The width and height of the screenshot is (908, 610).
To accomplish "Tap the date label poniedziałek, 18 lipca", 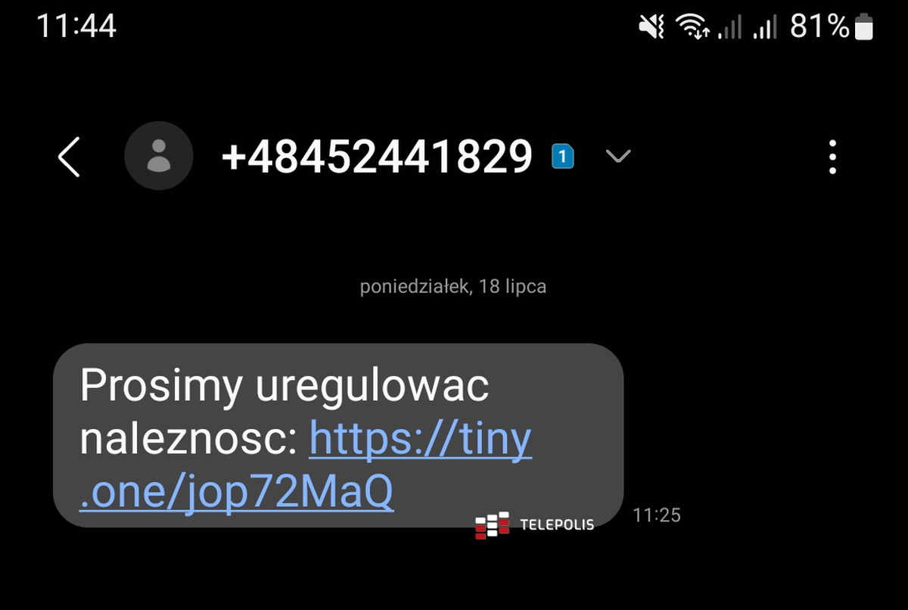I will click(453, 288).
